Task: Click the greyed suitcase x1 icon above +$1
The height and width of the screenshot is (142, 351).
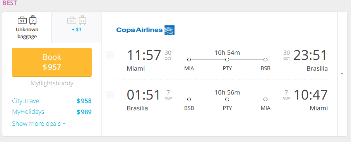Action: 82,20
